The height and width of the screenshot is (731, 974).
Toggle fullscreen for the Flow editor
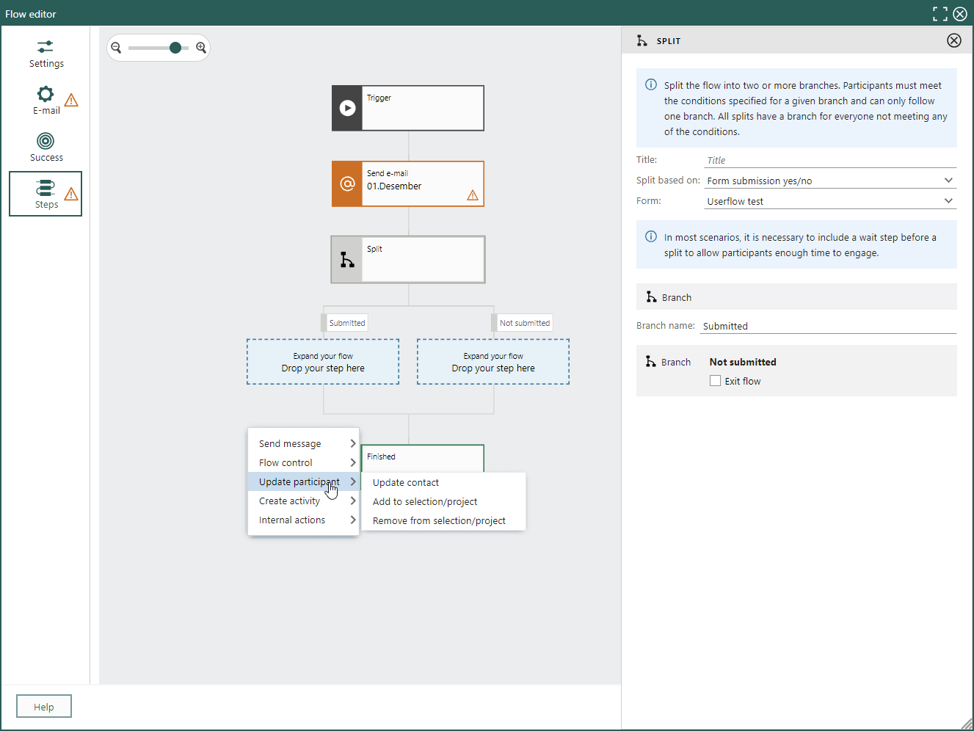[940, 14]
